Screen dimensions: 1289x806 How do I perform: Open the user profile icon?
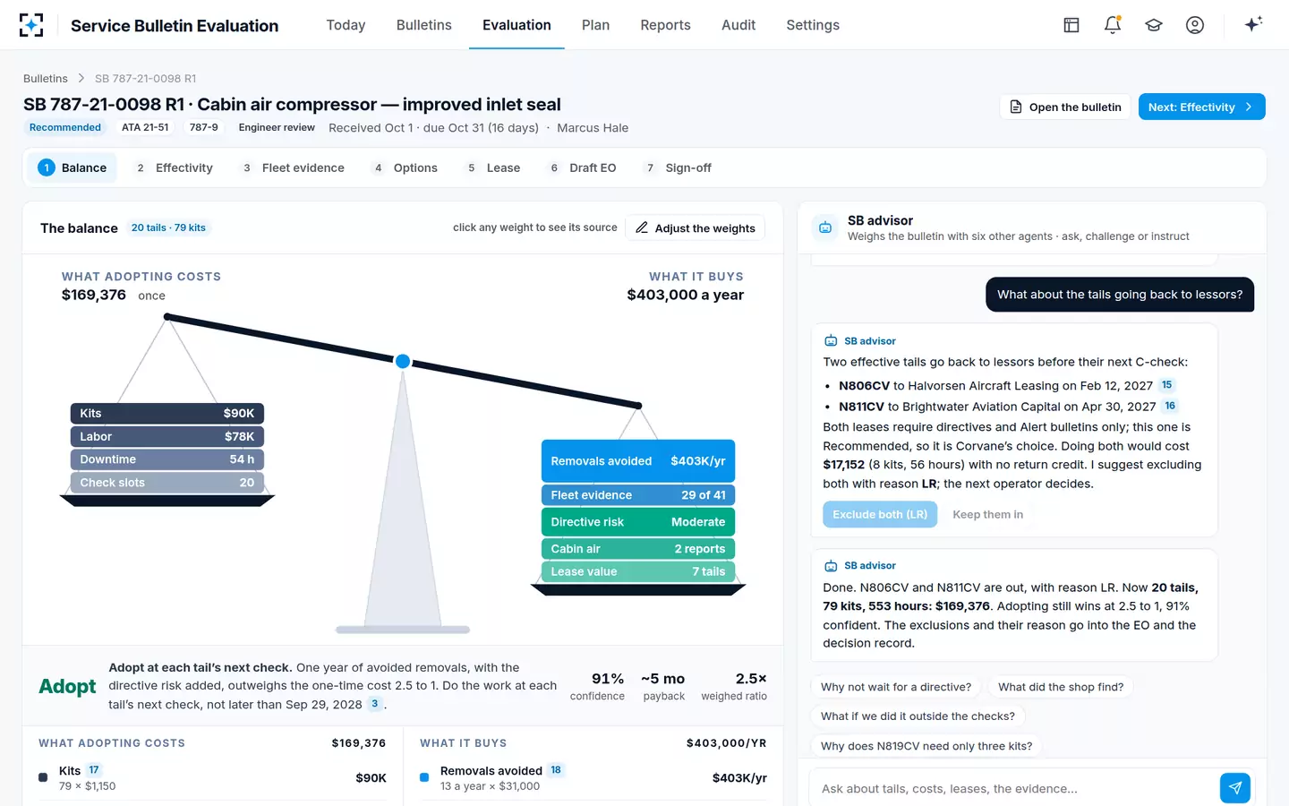point(1195,25)
